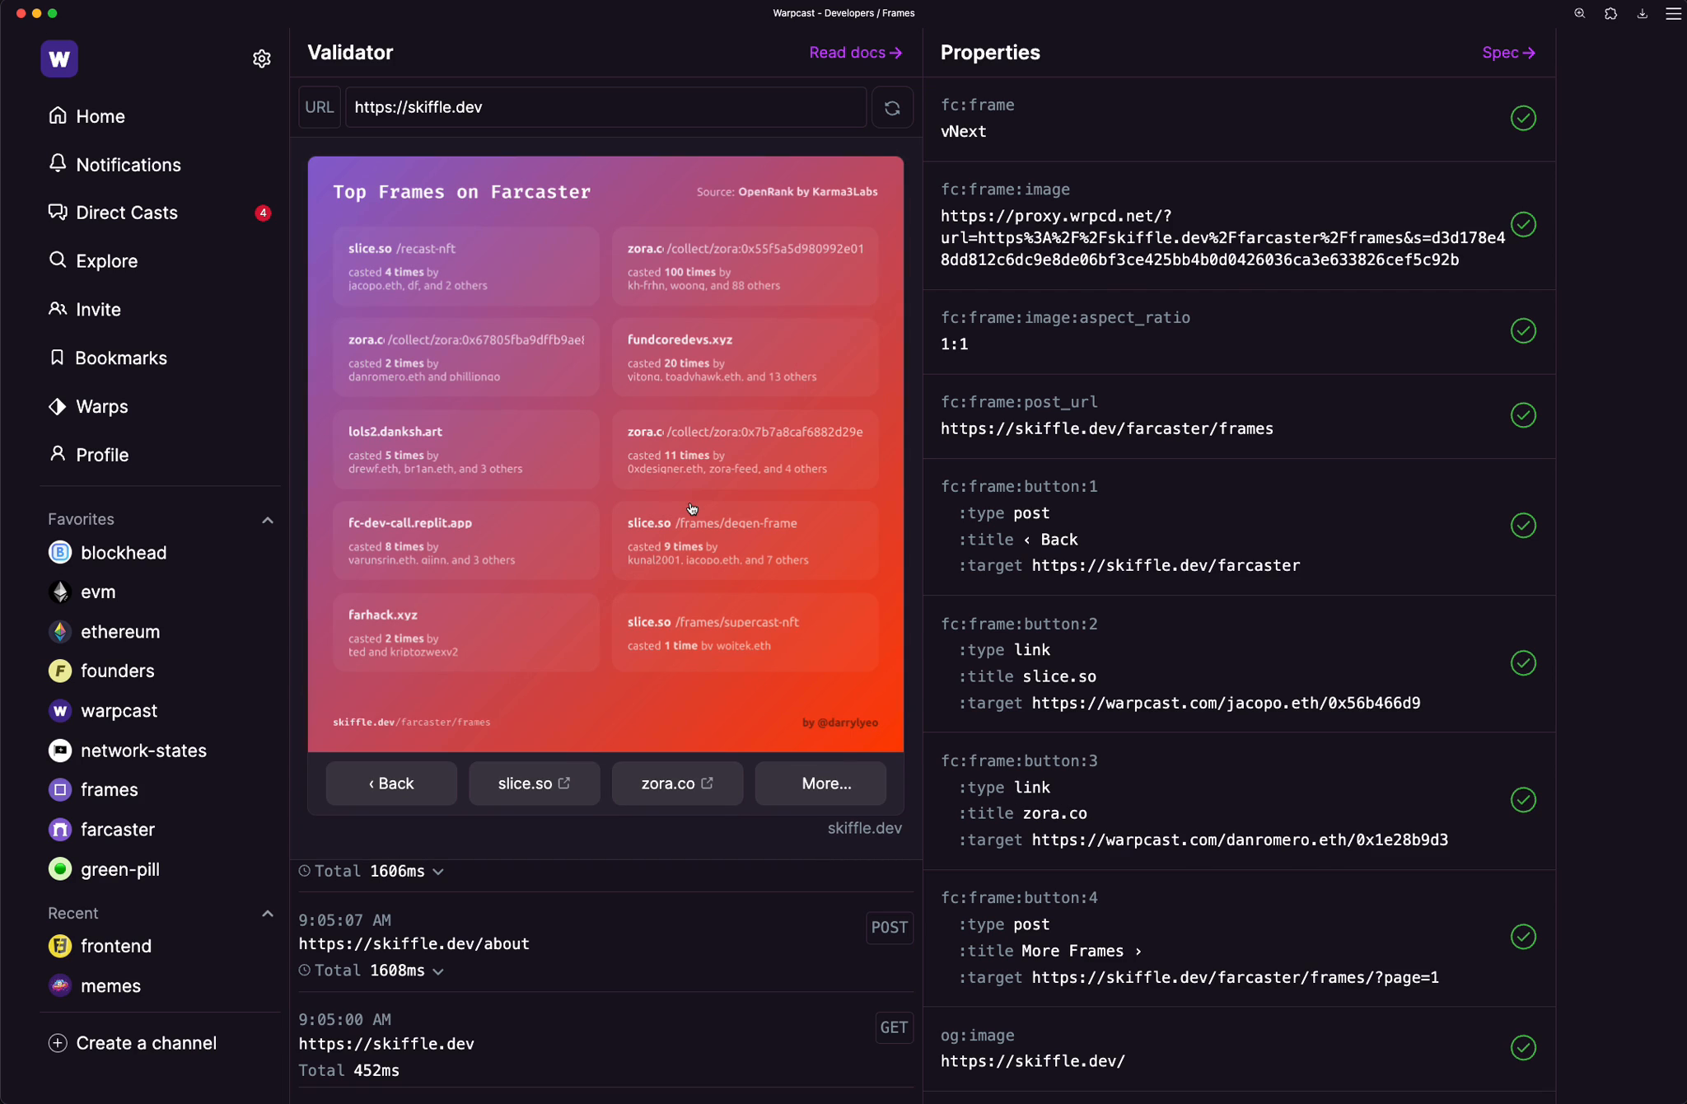Click the slice.so frame link button
The height and width of the screenshot is (1104, 1687).
point(534,784)
